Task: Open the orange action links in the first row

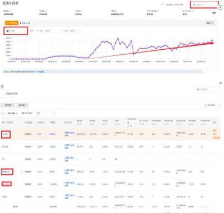Action: [x=216, y=134]
